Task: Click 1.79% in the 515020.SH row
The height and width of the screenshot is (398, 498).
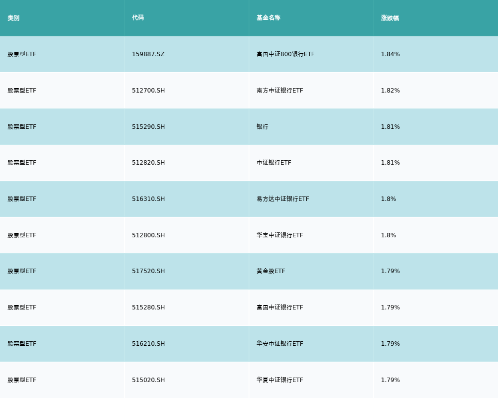Action: (390, 380)
